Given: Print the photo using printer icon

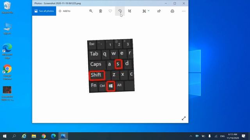Looking at the screenshot, I should click(172, 11).
